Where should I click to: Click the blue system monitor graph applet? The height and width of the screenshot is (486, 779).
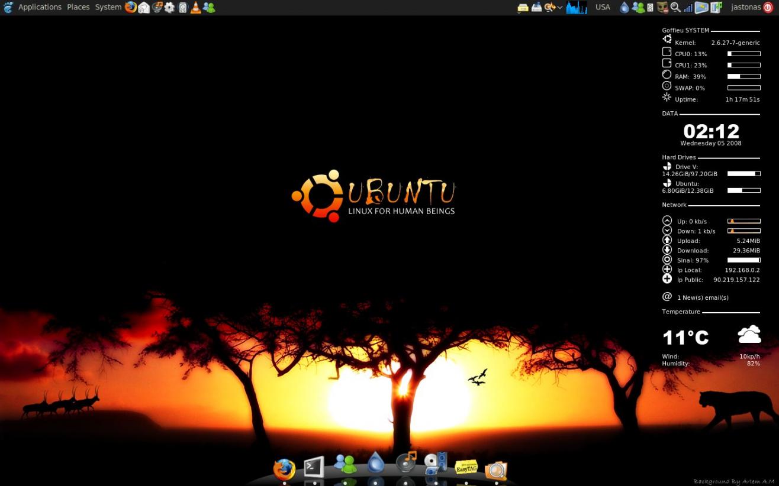[x=577, y=7]
